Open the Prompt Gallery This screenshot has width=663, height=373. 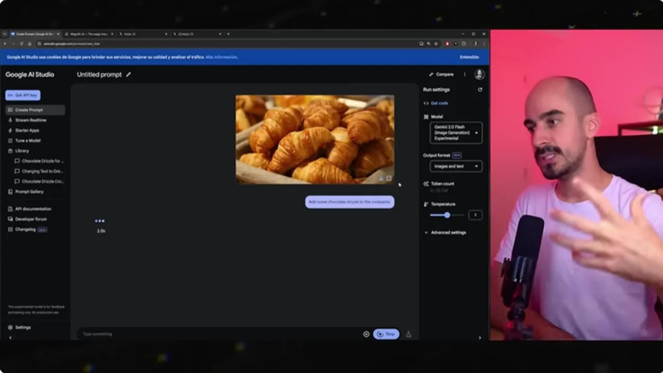[29, 192]
